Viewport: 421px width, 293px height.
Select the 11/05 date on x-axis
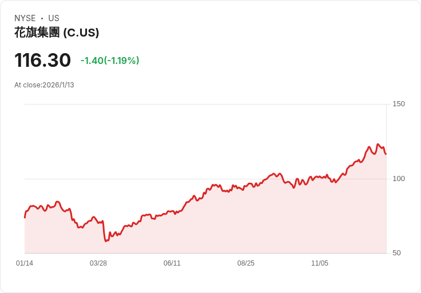pyautogui.click(x=320, y=263)
